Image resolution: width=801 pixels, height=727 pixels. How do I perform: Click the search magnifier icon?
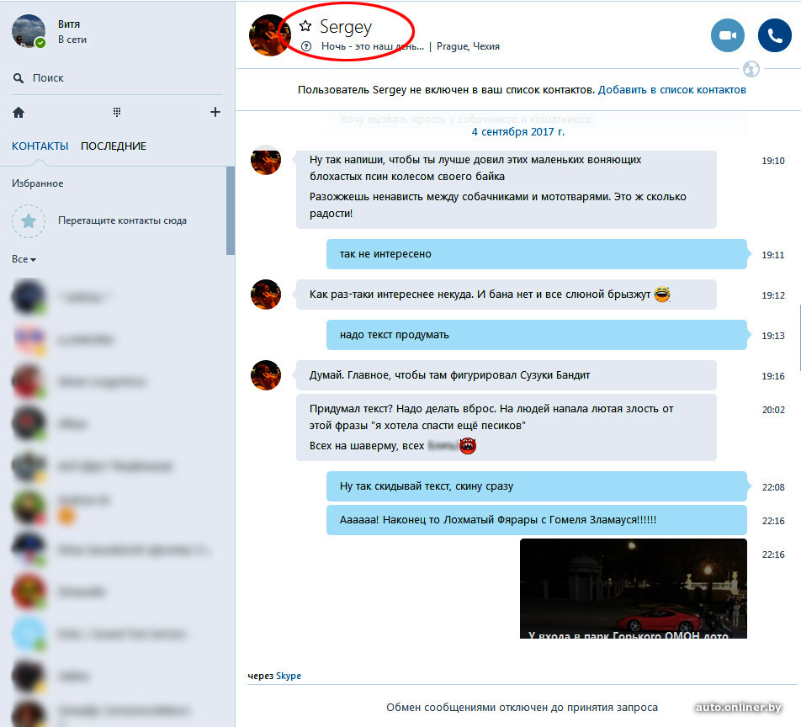point(19,78)
